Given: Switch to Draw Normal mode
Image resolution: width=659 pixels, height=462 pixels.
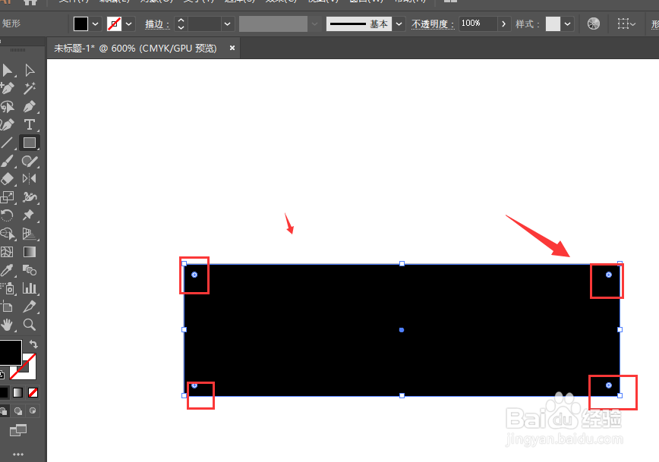Looking at the screenshot, I should pos(3,410).
